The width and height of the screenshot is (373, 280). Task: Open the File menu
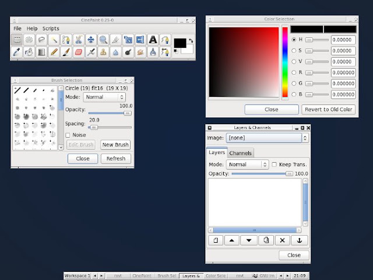pyautogui.click(x=17, y=29)
